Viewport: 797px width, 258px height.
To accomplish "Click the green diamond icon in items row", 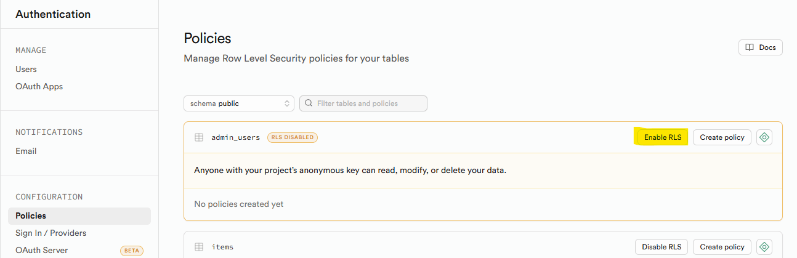I will coord(764,247).
